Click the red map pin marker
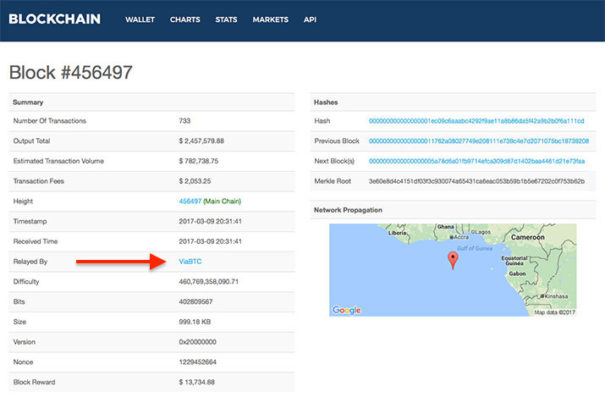 coord(453,260)
